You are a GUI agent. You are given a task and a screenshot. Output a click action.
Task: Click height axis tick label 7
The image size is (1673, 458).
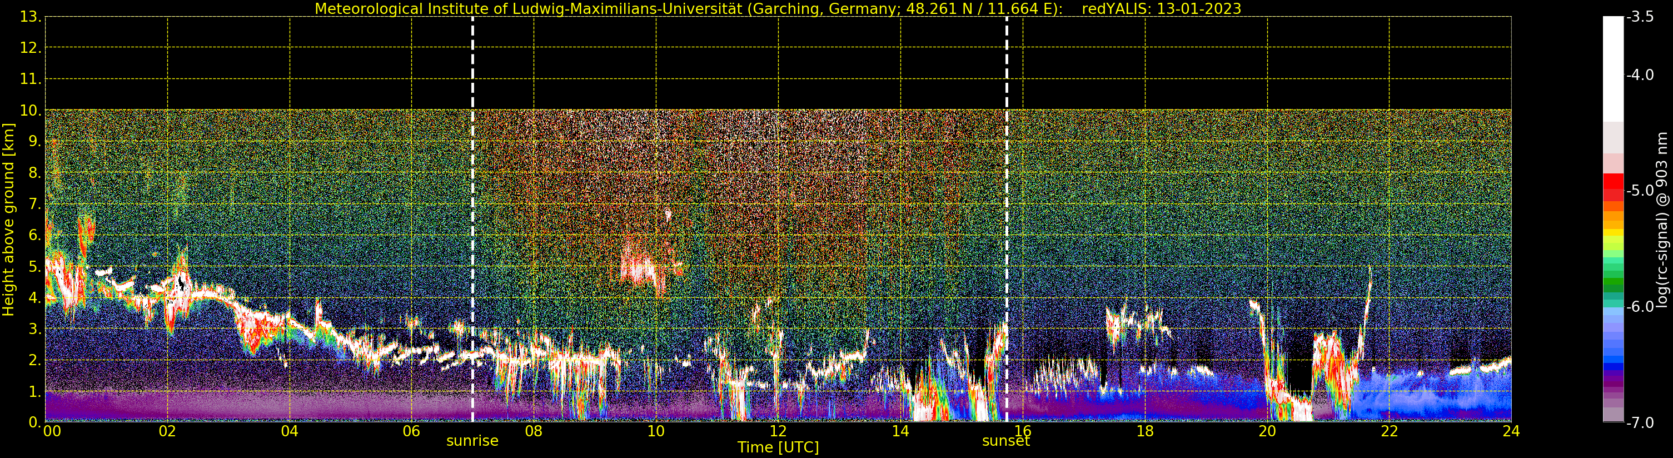pyautogui.click(x=34, y=204)
